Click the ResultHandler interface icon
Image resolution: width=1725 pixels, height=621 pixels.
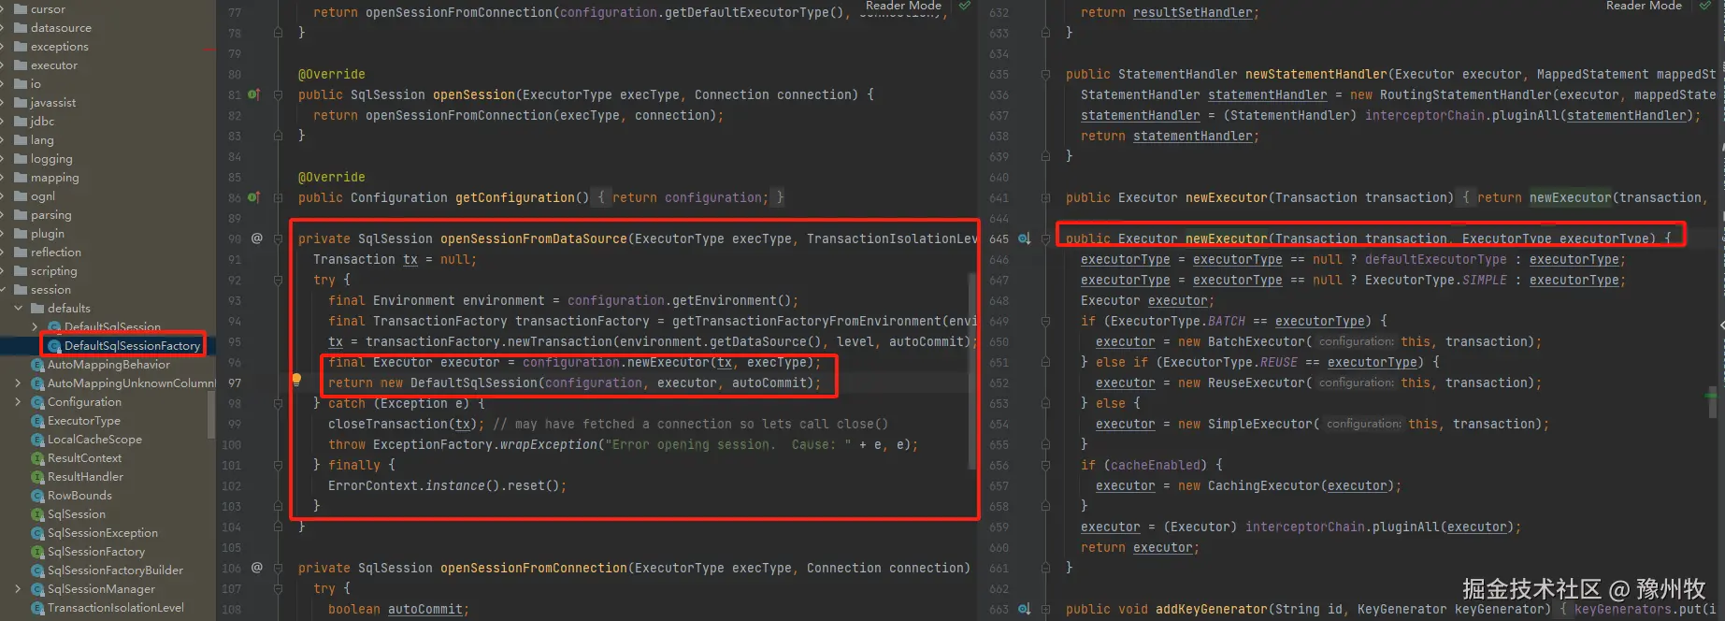pyautogui.click(x=38, y=477)
